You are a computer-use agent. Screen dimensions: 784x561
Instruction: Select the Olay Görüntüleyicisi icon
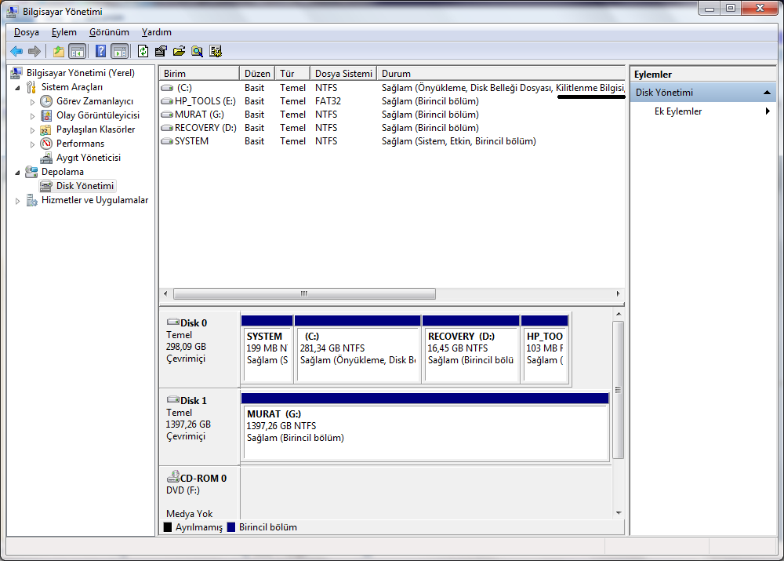coord(46,115)
